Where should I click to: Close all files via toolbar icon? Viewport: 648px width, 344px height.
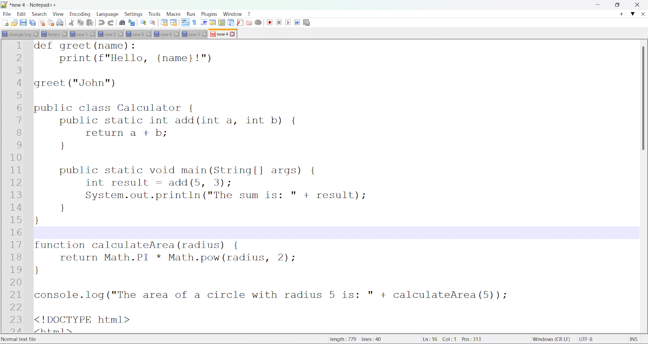[51, 23]
